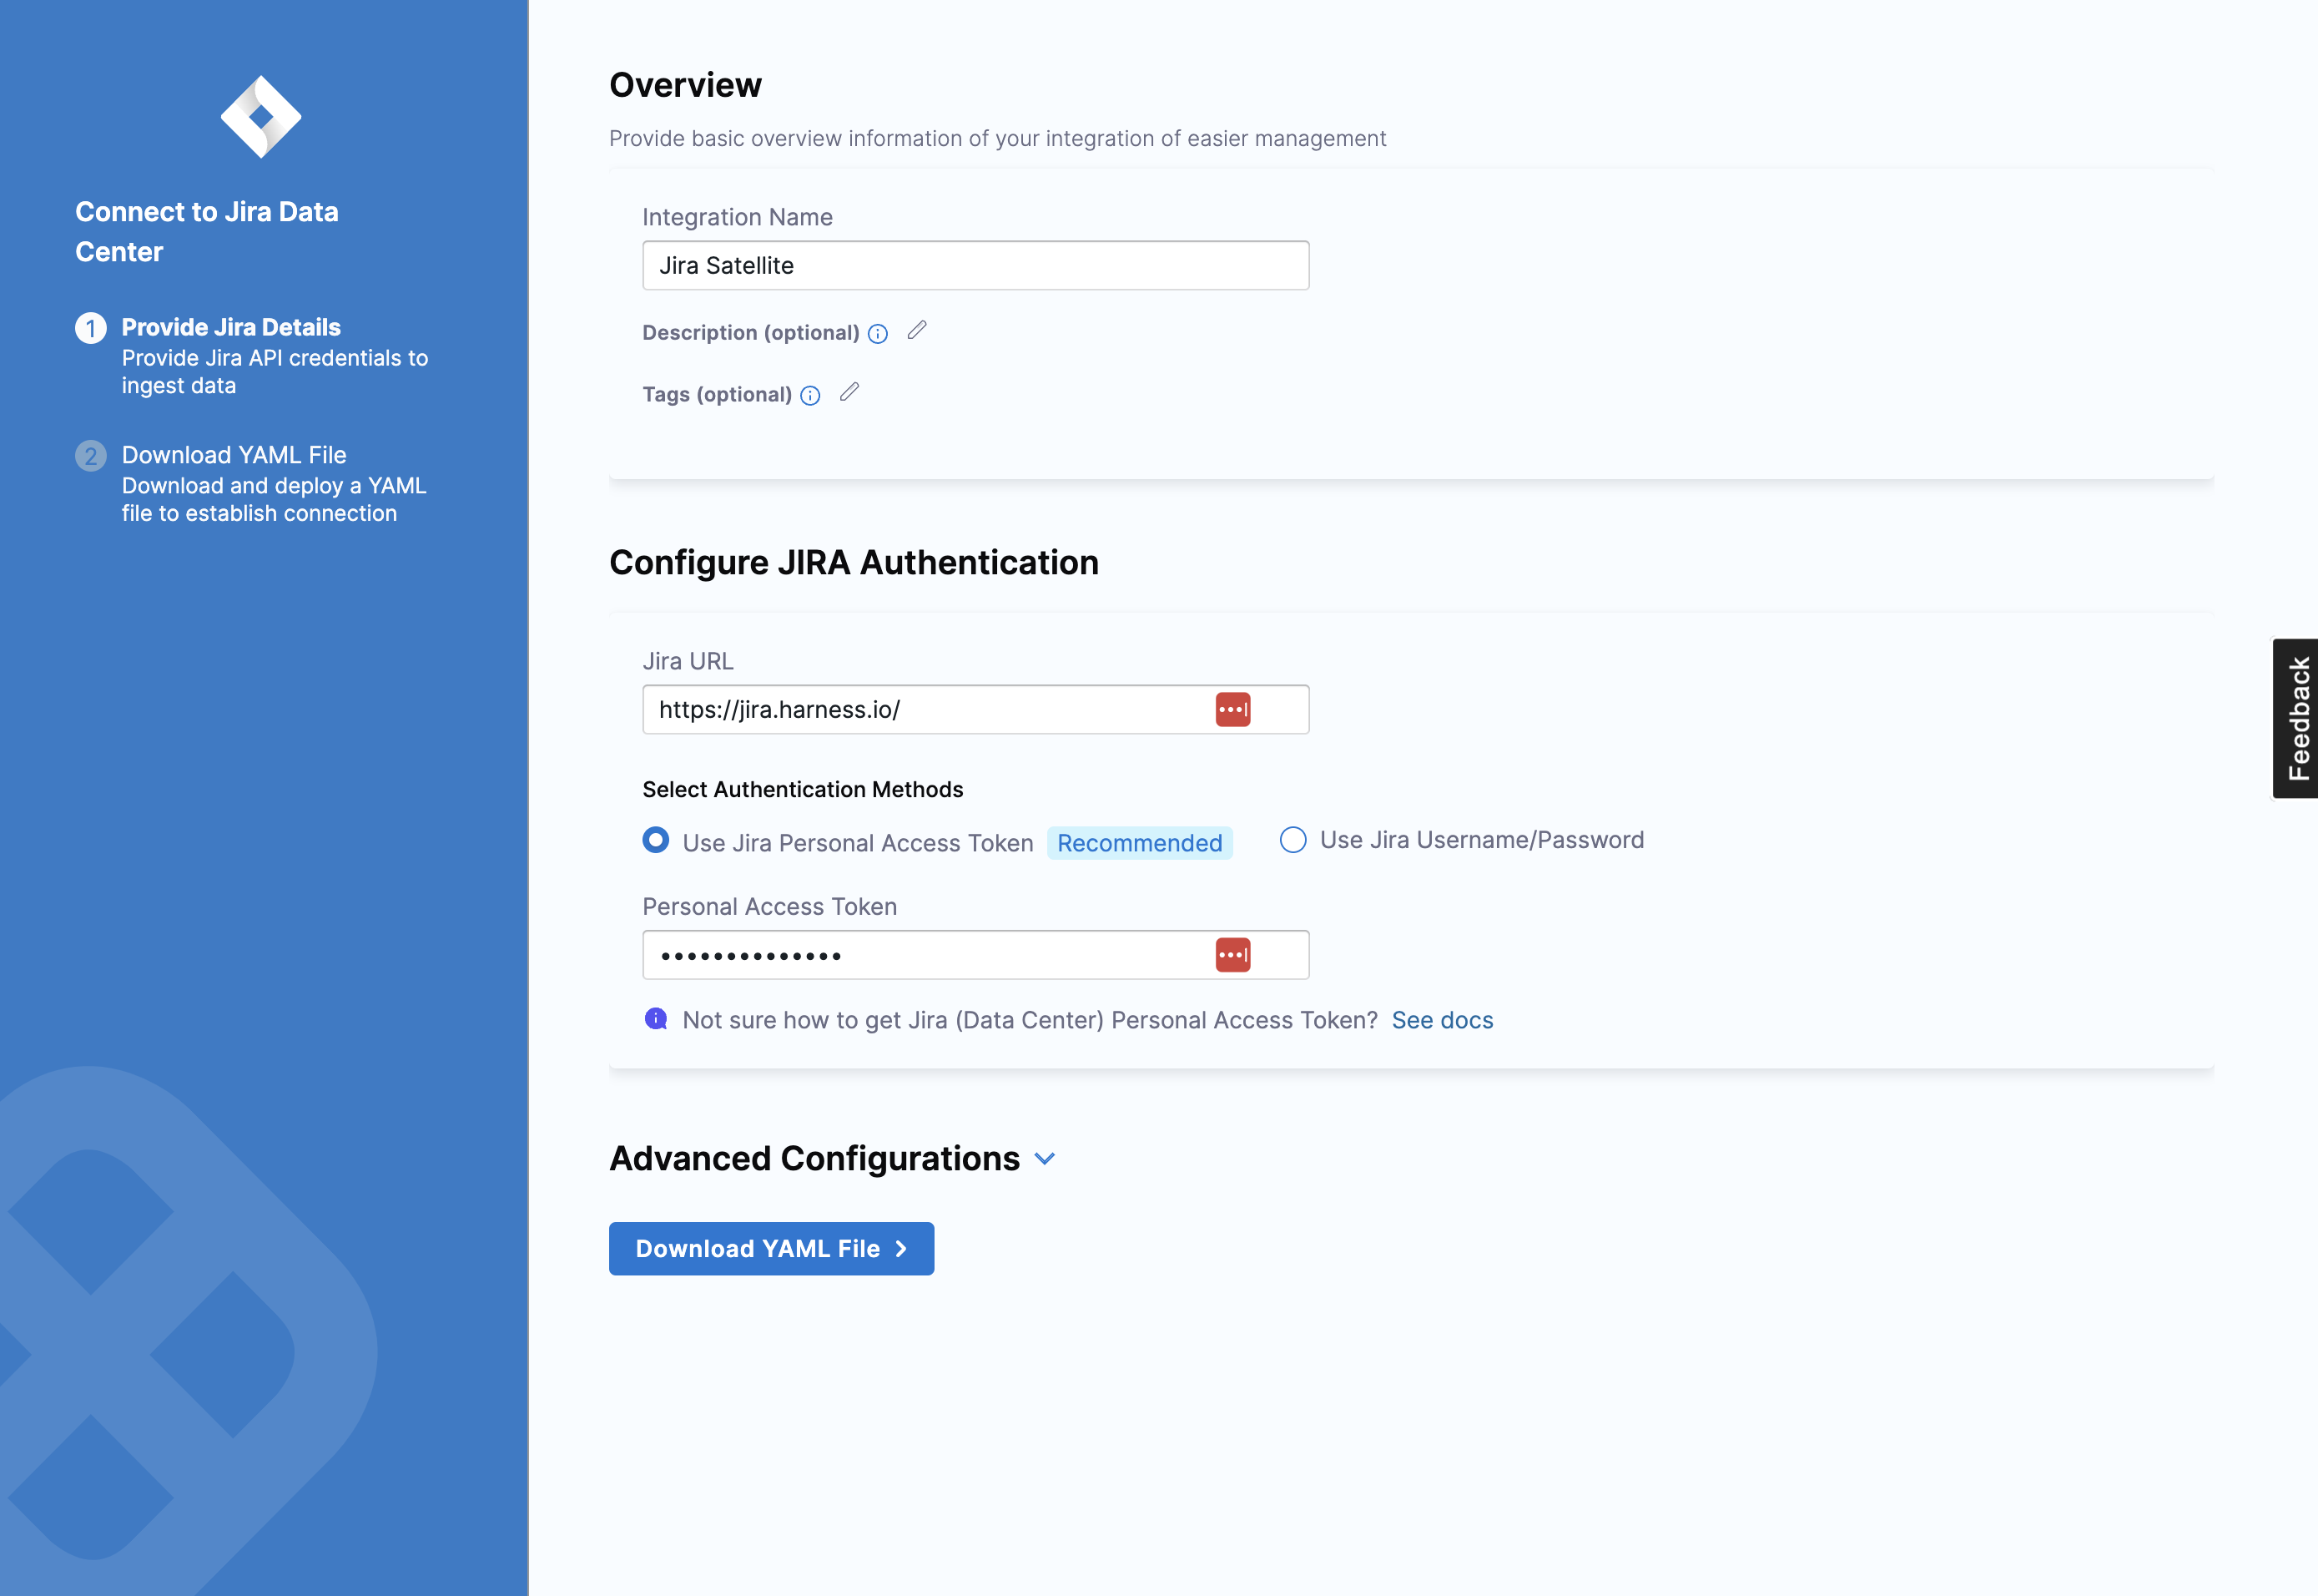Click the pencil icon next to Tags

(x=849, y=393)
